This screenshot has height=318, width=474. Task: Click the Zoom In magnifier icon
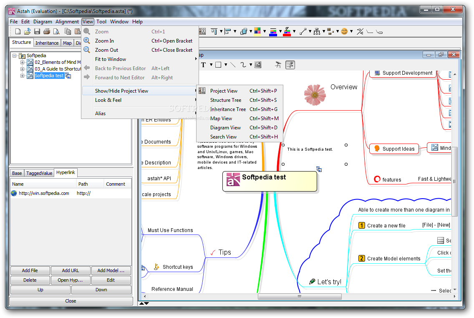pyautogui.click(x=87, y=40)
